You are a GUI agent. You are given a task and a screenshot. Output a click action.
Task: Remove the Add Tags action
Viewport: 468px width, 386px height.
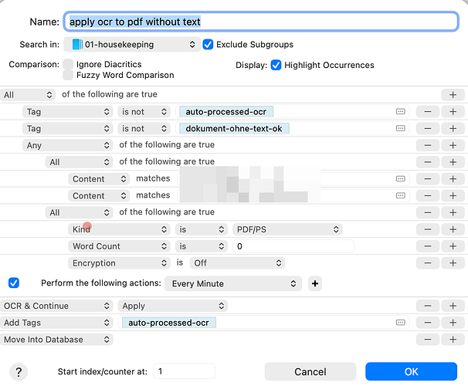(x=427, y=323)
